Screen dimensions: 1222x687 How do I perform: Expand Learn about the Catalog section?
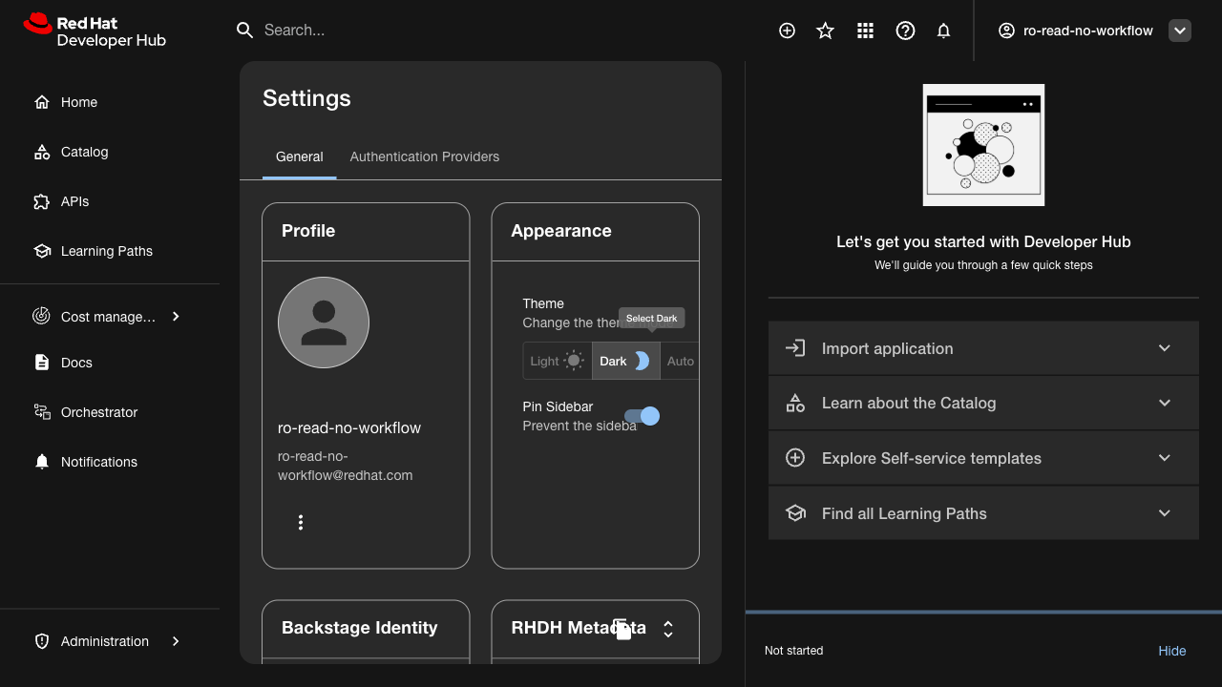tap(982, 403)
